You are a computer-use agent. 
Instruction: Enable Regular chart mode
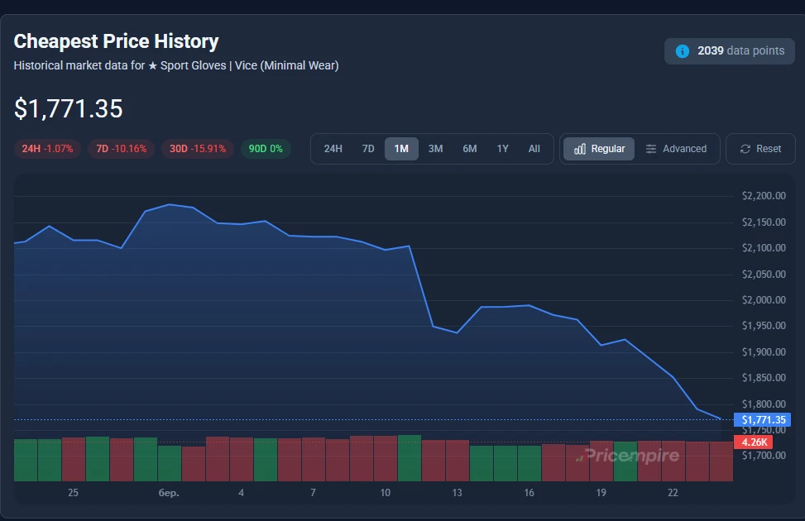[x=599, y=149]
